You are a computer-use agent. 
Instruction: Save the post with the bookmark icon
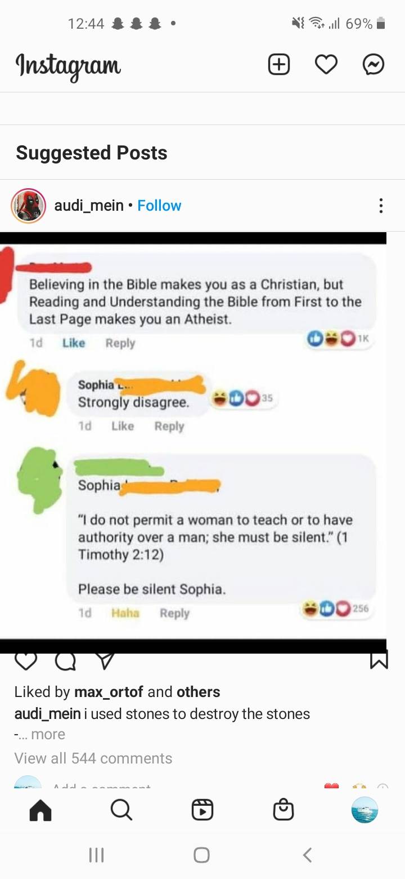[379, 660]
